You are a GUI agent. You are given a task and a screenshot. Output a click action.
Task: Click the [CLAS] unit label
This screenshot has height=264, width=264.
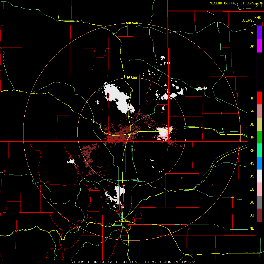(x=248, y=20)
